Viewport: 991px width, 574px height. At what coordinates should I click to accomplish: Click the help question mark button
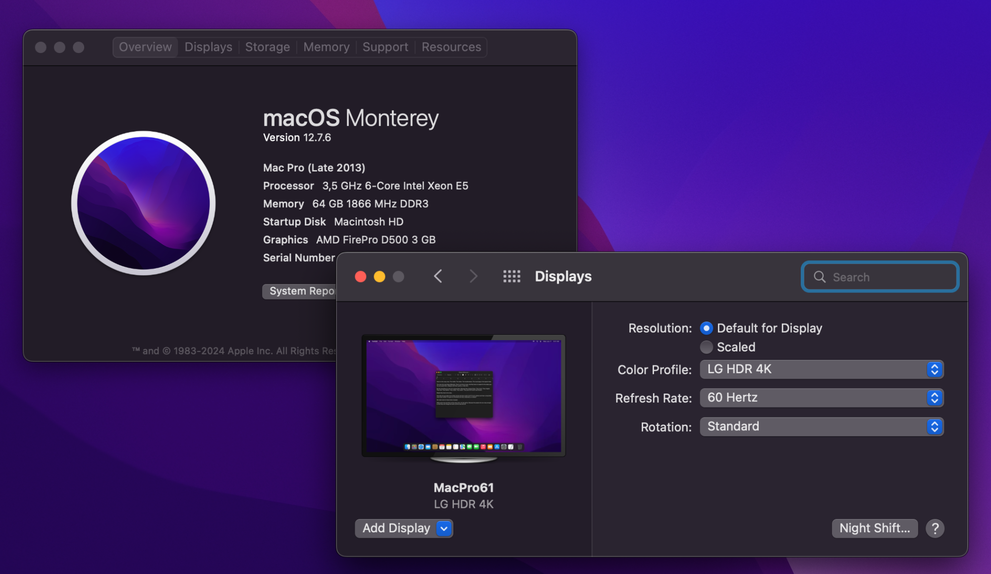pos(935,528)
